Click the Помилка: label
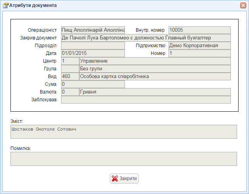Screen dimensions: 249x194 pos(20,148)
